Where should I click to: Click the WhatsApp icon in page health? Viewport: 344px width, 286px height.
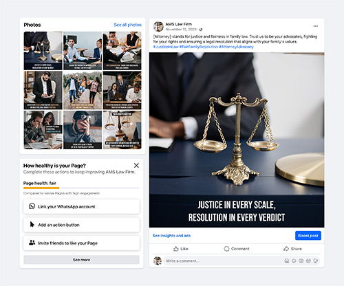pyautogui.click(x=32, y=206)
